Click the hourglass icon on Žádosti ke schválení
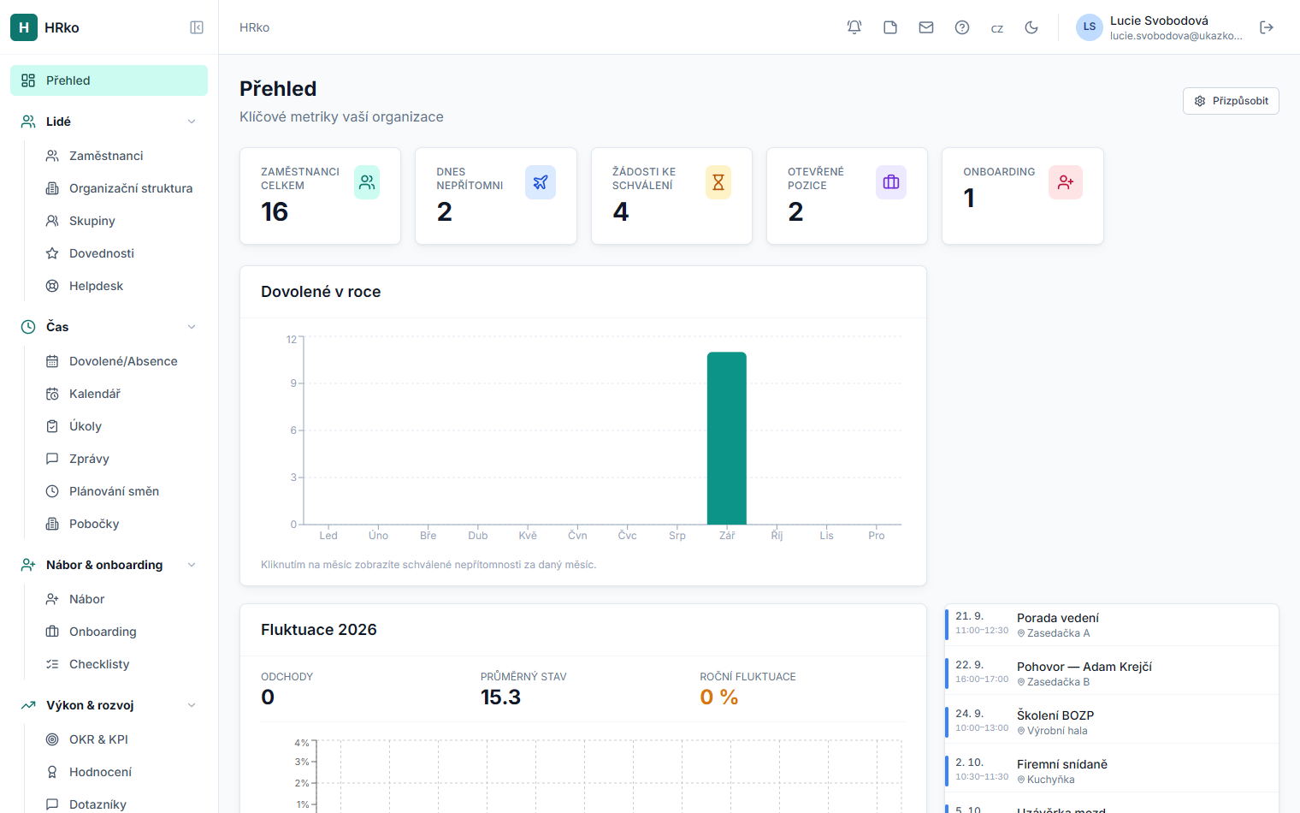1300x813 pixels. 718,182
